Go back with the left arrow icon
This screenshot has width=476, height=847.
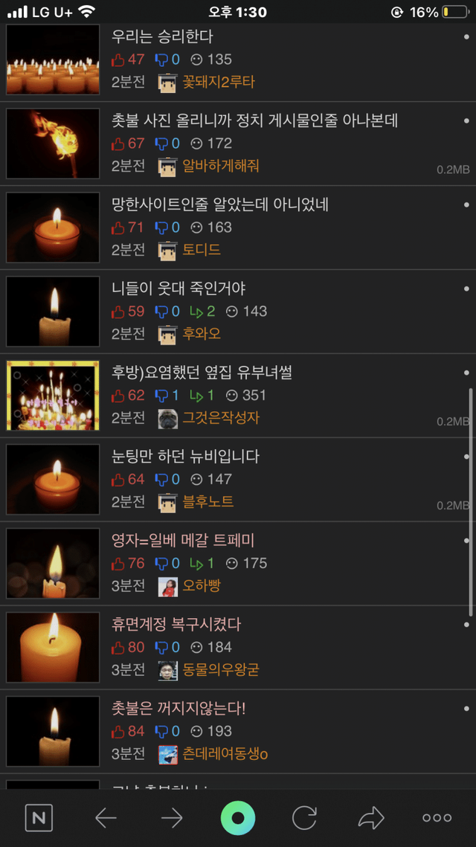coord(106,818)
